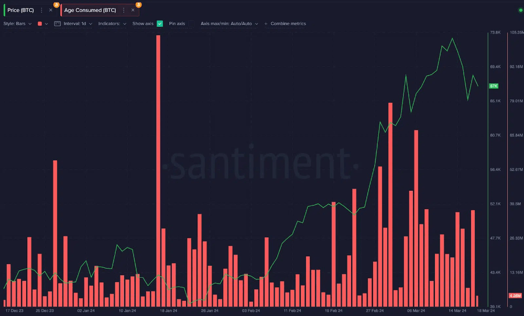Select the Price (BTC) metric tab

click(21, 10)
